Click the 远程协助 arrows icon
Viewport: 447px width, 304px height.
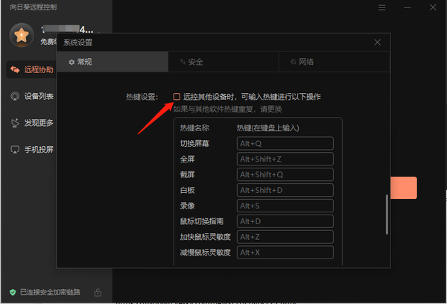(15, 69)
